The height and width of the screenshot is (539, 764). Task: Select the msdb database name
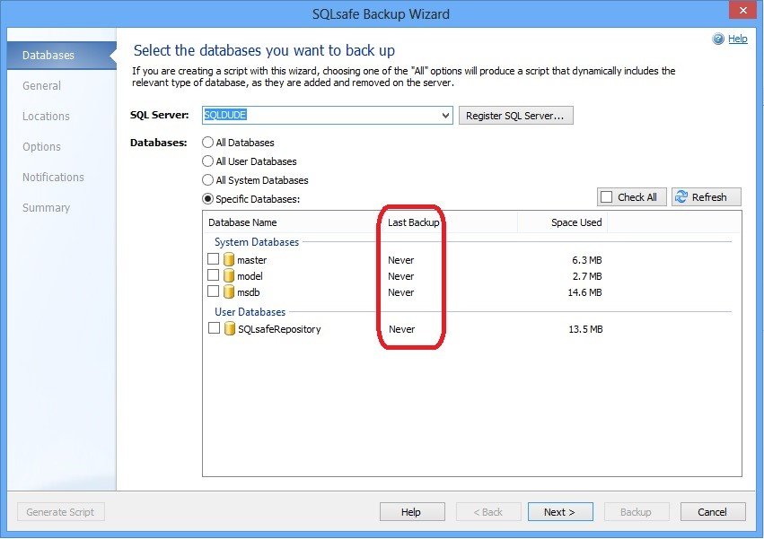pyautogui.click(x=249, y=292)
